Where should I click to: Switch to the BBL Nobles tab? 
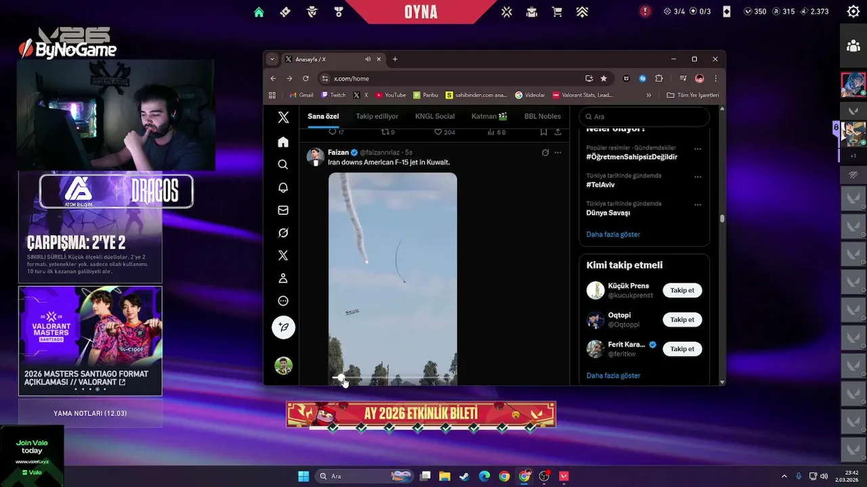pos(543,116)
